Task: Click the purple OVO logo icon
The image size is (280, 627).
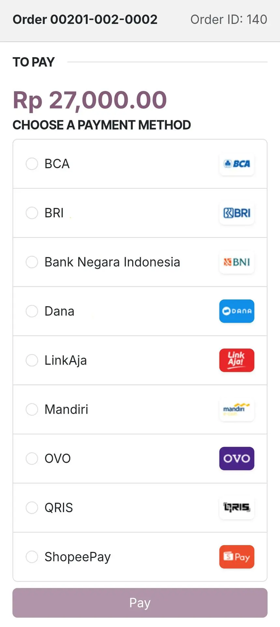Action: [237, 458]
